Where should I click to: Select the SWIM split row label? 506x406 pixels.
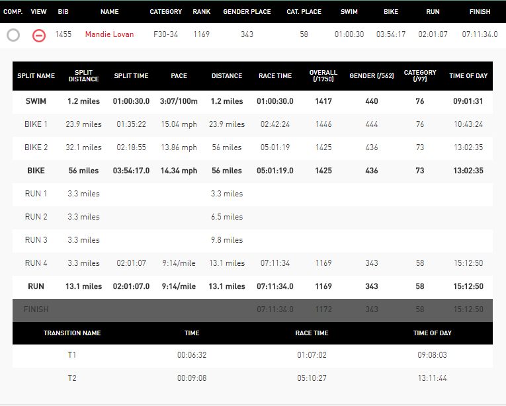tap(36, 101)
